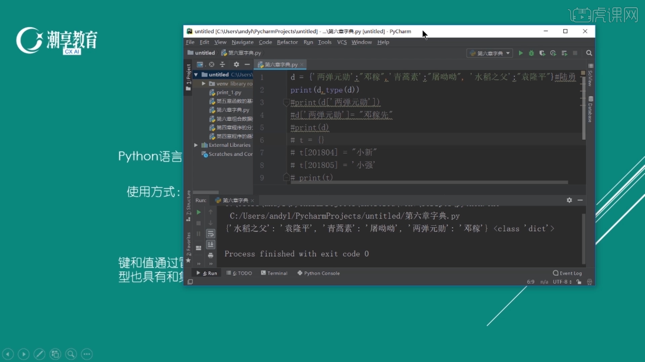
Task: Click the concurrency diagram run icon
Action: [x=564, y=53]
